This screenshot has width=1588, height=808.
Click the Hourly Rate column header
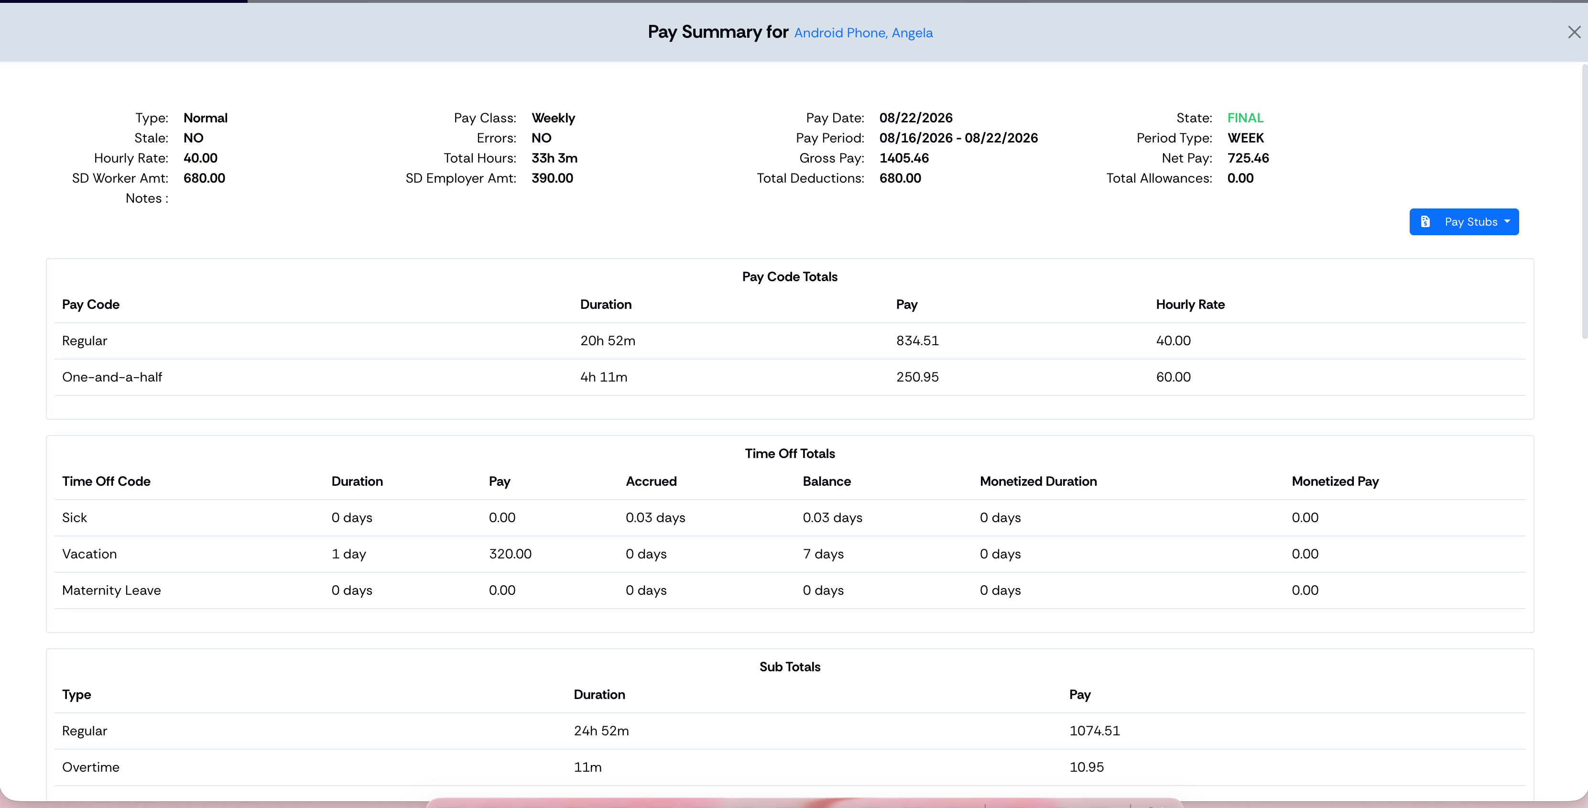click(x=1190, y=305)
